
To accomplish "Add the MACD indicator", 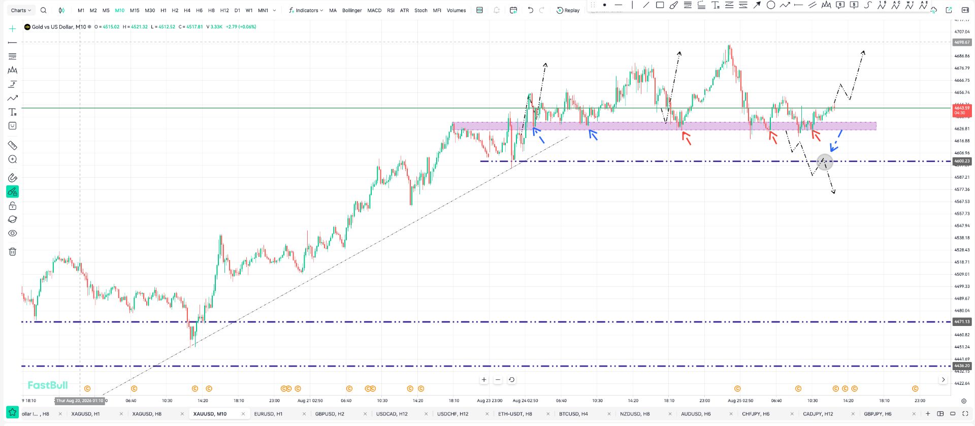I will (374, 10).
